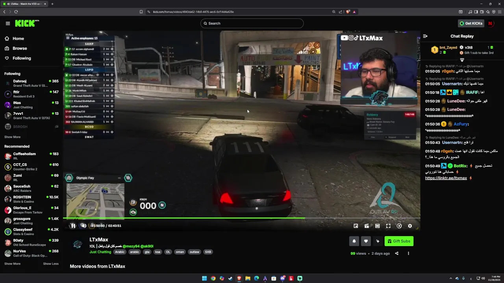Open the sidebar hamburger menu
This screenshot has width=504, height=283.
tap(7, 24)
